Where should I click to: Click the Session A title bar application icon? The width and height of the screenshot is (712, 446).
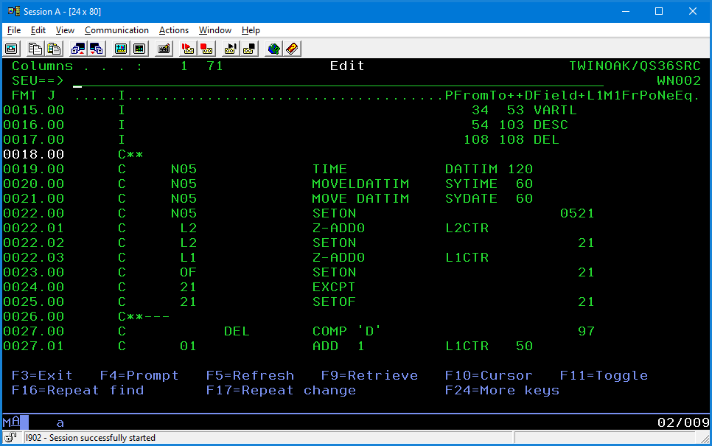pyautogui.click(x=14, y=11)
